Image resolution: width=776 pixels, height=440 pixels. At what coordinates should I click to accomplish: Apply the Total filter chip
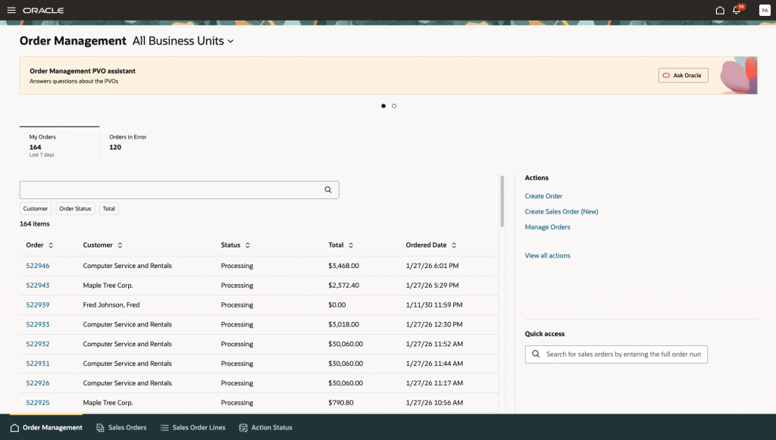pyautogui.click(x=109, y=208)
